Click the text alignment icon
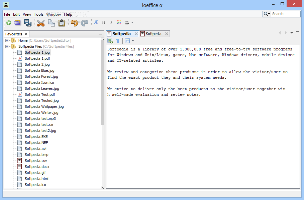304x200 pixels. [x=127, y=22]
